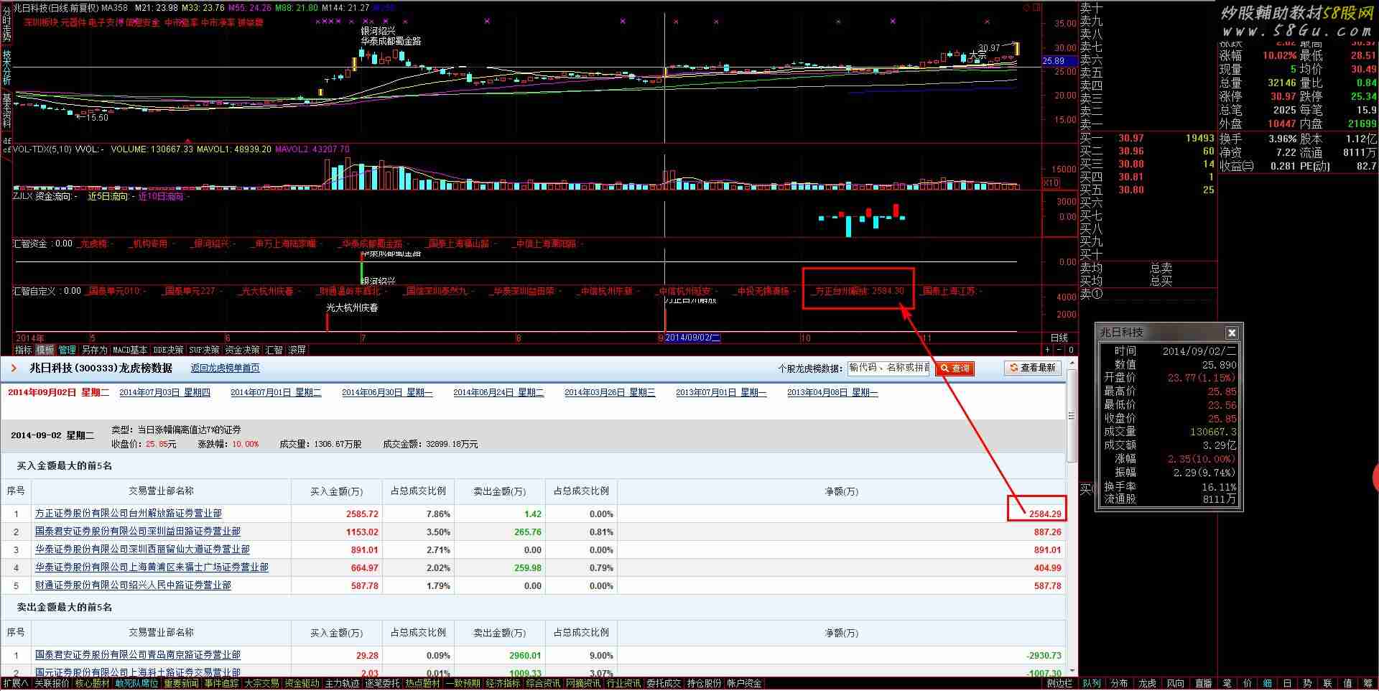Viewport: 1379px width, 691px height.
Task: Open 国泰君安深圳益田路证券营业部 link
Action: pyautogui.click(x=138, y=532)
